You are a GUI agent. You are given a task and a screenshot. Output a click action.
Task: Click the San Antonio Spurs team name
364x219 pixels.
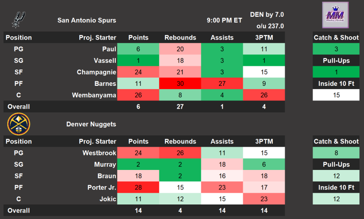tap(87, 20)
